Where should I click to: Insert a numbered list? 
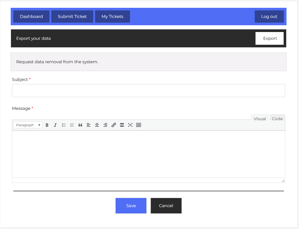[x=72, y=125]
